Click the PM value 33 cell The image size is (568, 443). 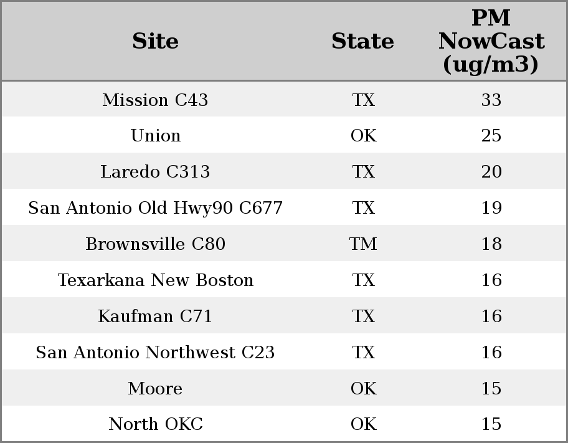(491, 100)
